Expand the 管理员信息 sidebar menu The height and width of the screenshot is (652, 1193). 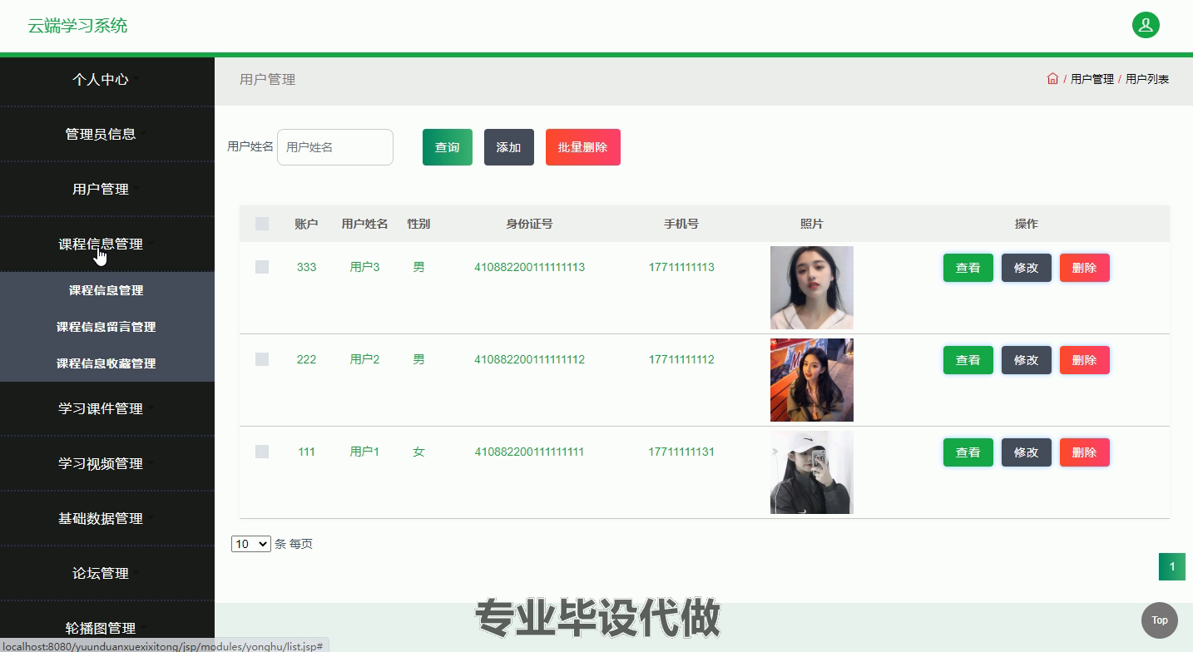pos(107,134)
